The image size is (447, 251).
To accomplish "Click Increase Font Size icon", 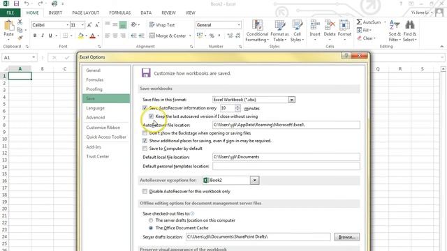I will [89, 25].
